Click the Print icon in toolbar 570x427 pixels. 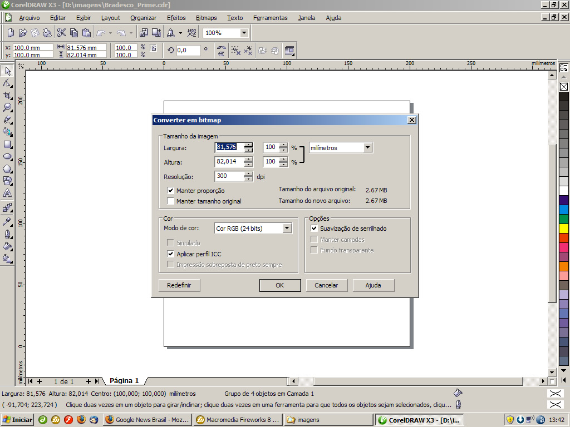pos(47,33)
